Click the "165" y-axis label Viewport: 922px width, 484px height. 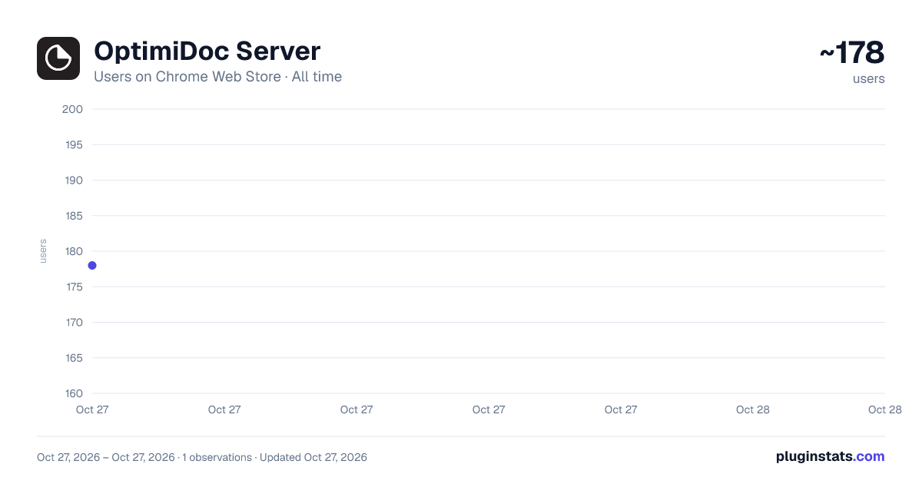click(x=72, y=358)
